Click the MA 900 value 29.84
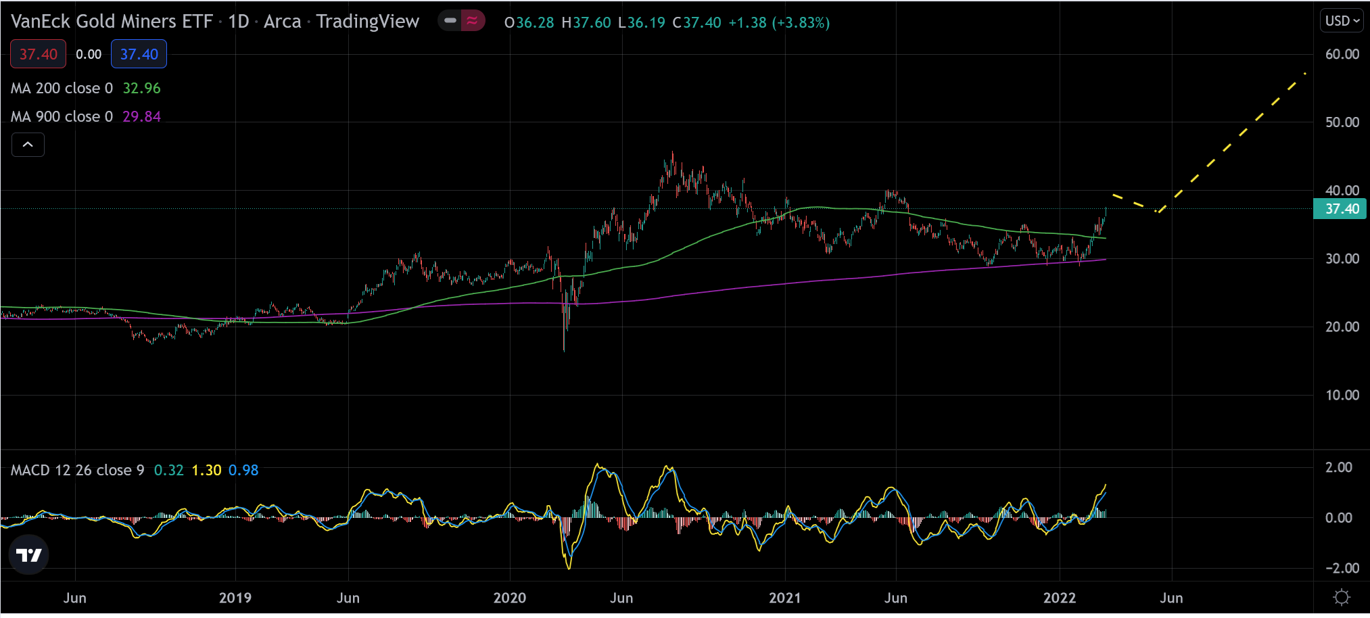Screen dimensions: 1370x618 point(141,116)
